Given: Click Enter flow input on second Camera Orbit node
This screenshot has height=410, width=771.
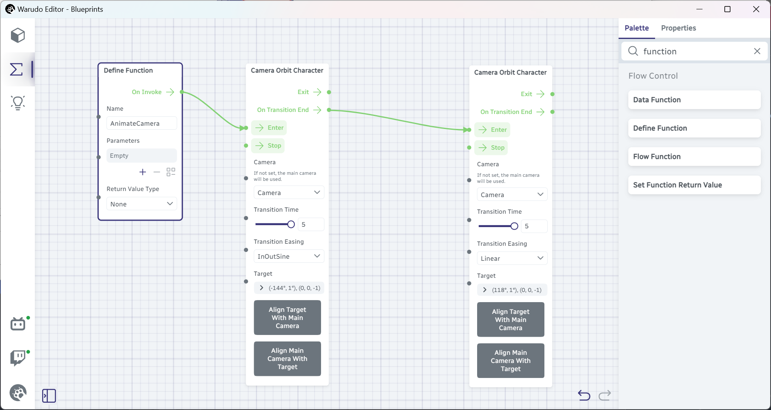Looking at the screenshot, I should [x=493, y=130].
